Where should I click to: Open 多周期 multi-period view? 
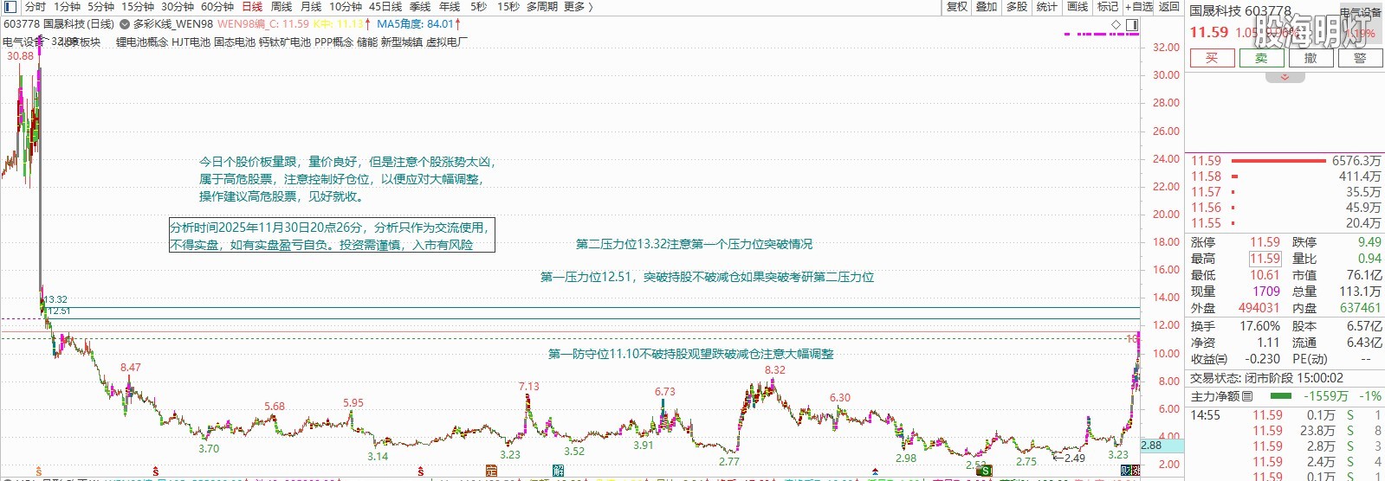[x=542, y=7]
